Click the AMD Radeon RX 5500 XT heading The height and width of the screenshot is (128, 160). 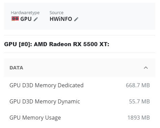click(72, 44)
